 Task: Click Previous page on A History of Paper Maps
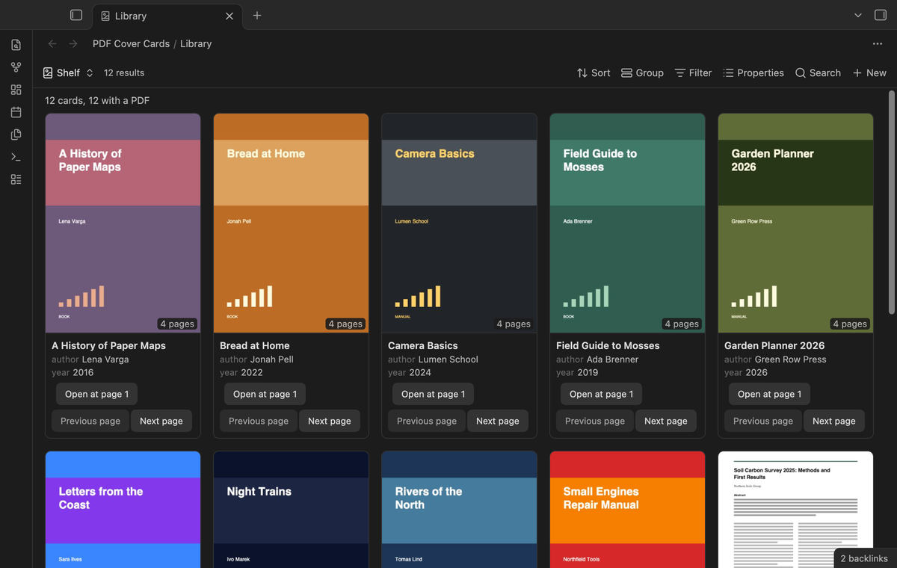point(90,421)
